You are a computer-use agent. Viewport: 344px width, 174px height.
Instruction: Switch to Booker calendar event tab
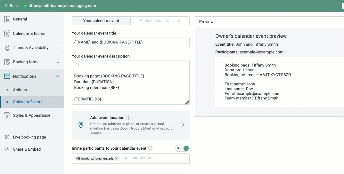click(160, 21)
